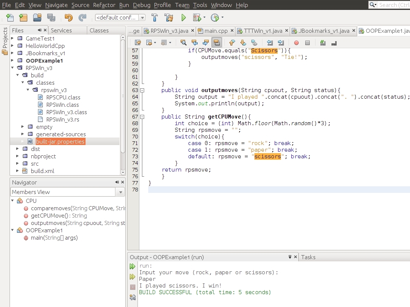Open the Members View selector in Navigator

coord(121,192)
